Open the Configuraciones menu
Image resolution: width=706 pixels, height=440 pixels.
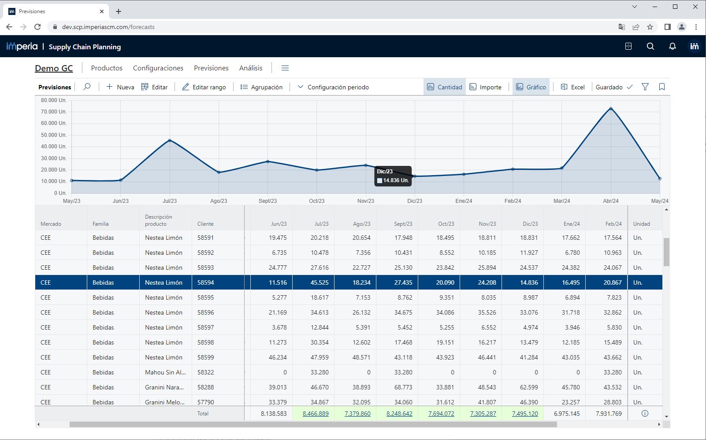point(158,68)
